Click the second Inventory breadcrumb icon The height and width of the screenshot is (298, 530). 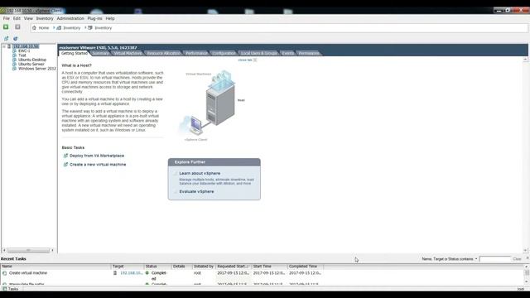click(90, 27)
